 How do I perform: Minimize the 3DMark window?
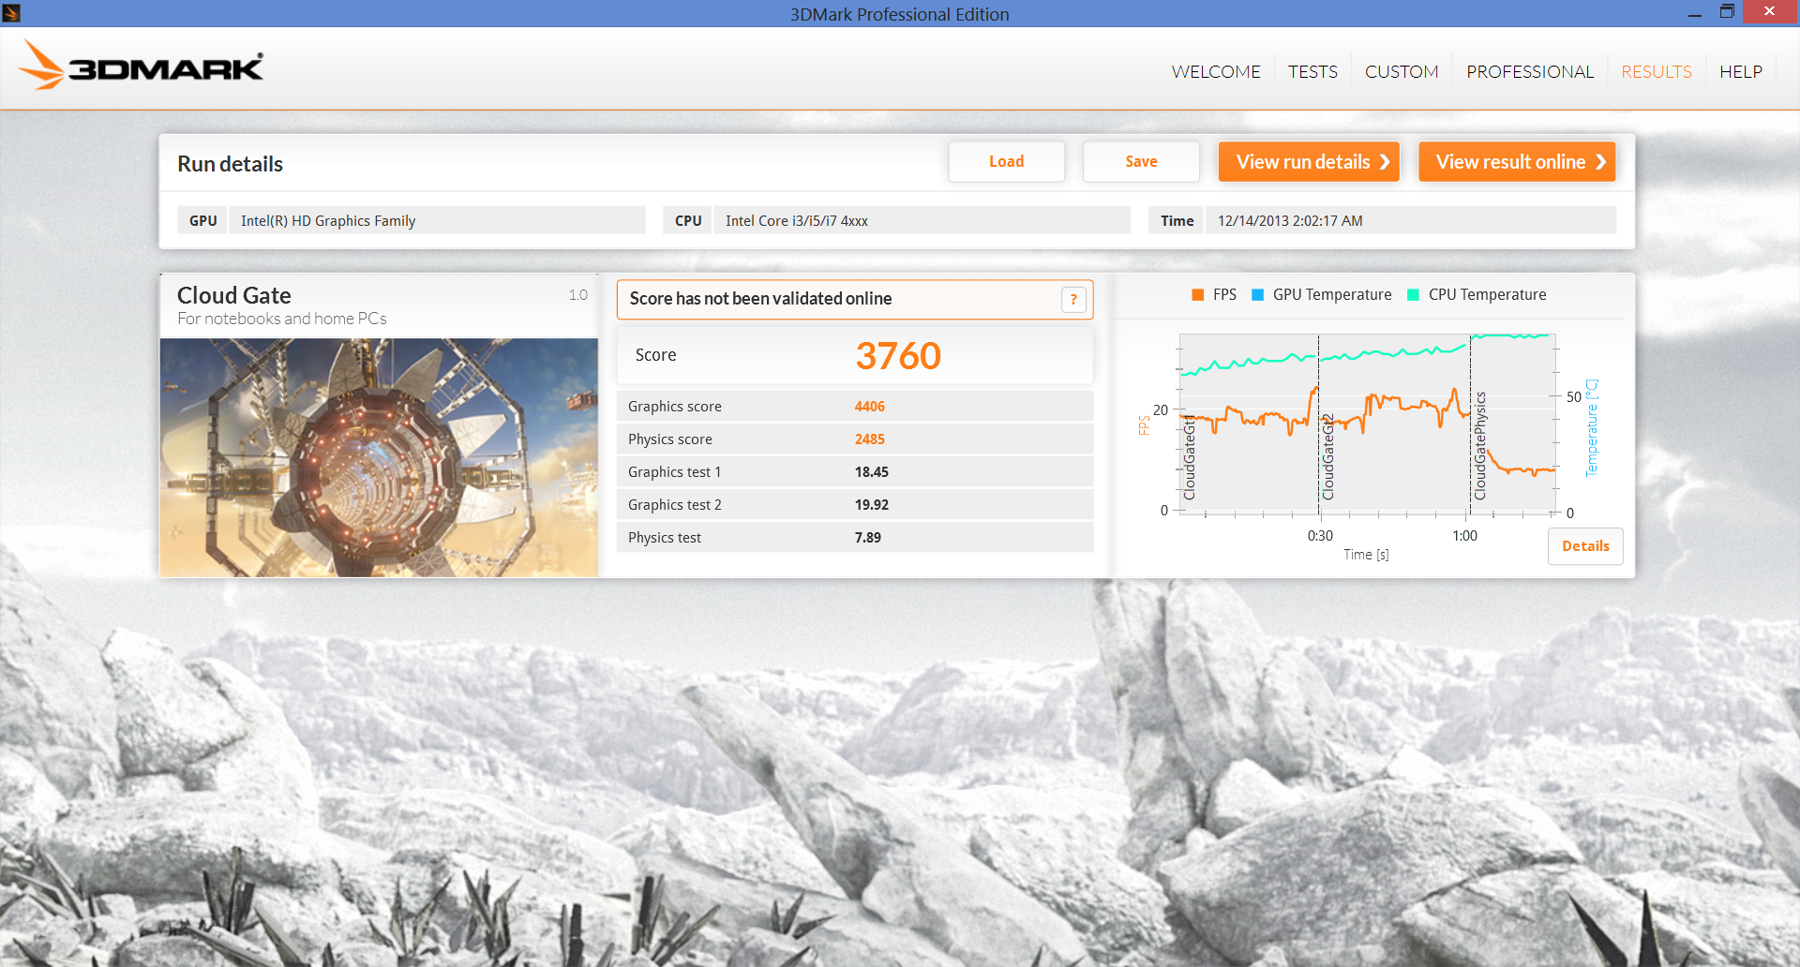(x=1694, y=13)
